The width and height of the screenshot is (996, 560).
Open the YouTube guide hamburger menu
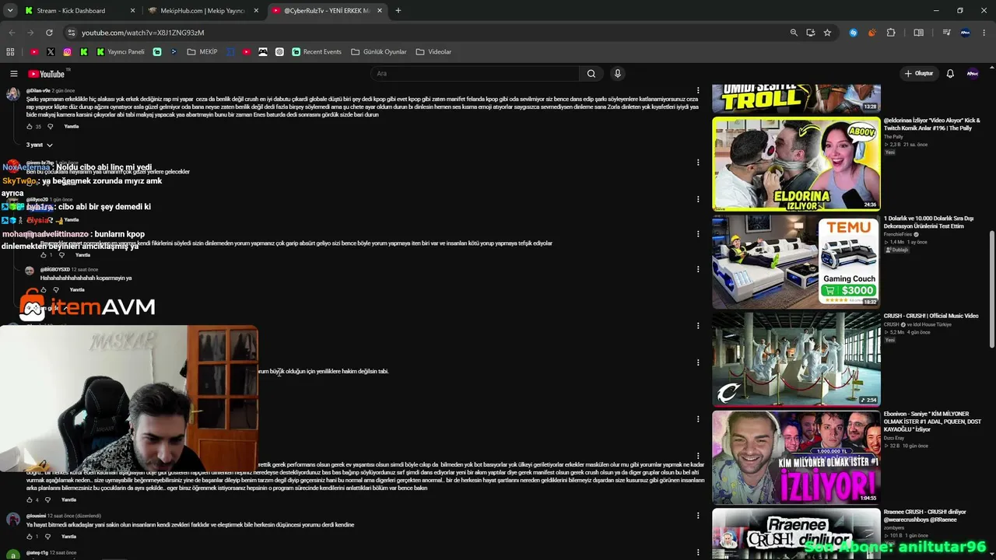13,74
